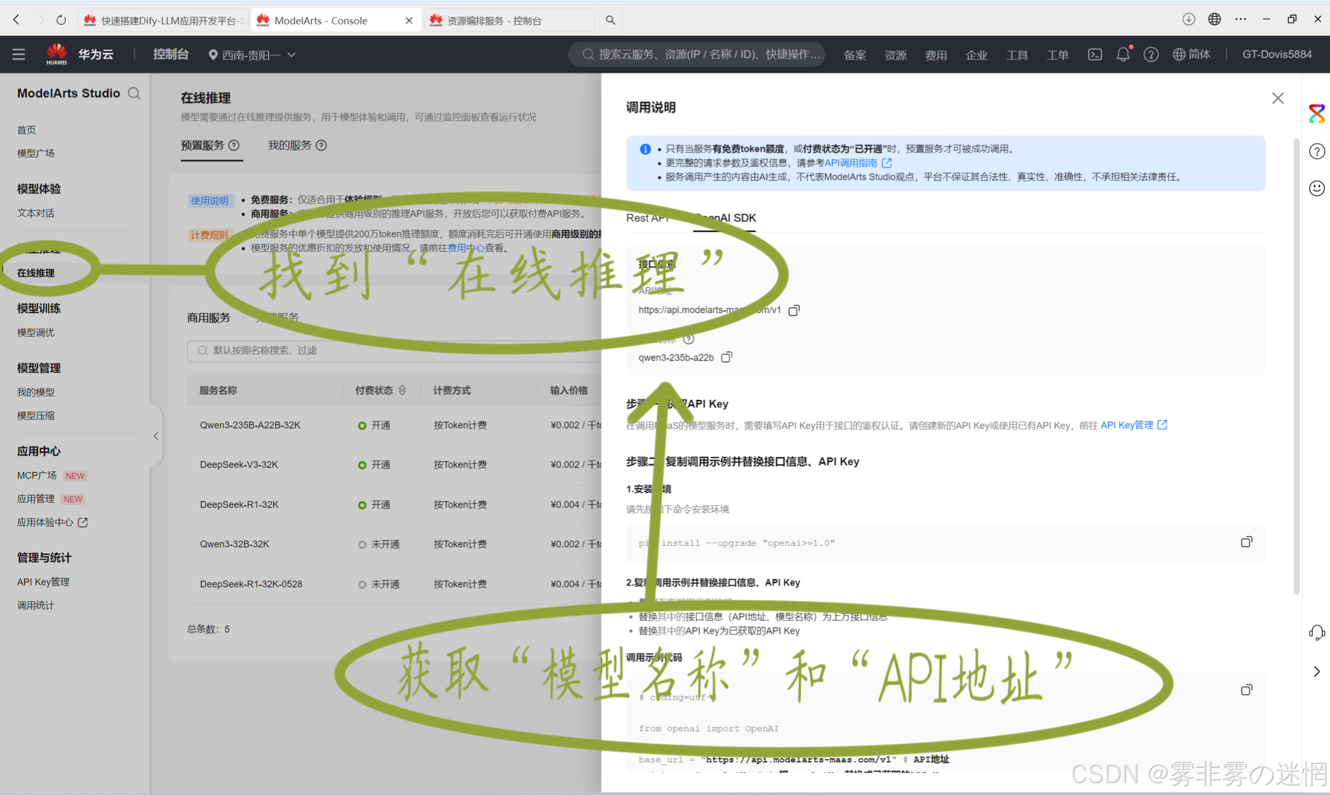Open API Key管理 in sidebar
This screenshot has width=1330, height=796.
[43, 582]
